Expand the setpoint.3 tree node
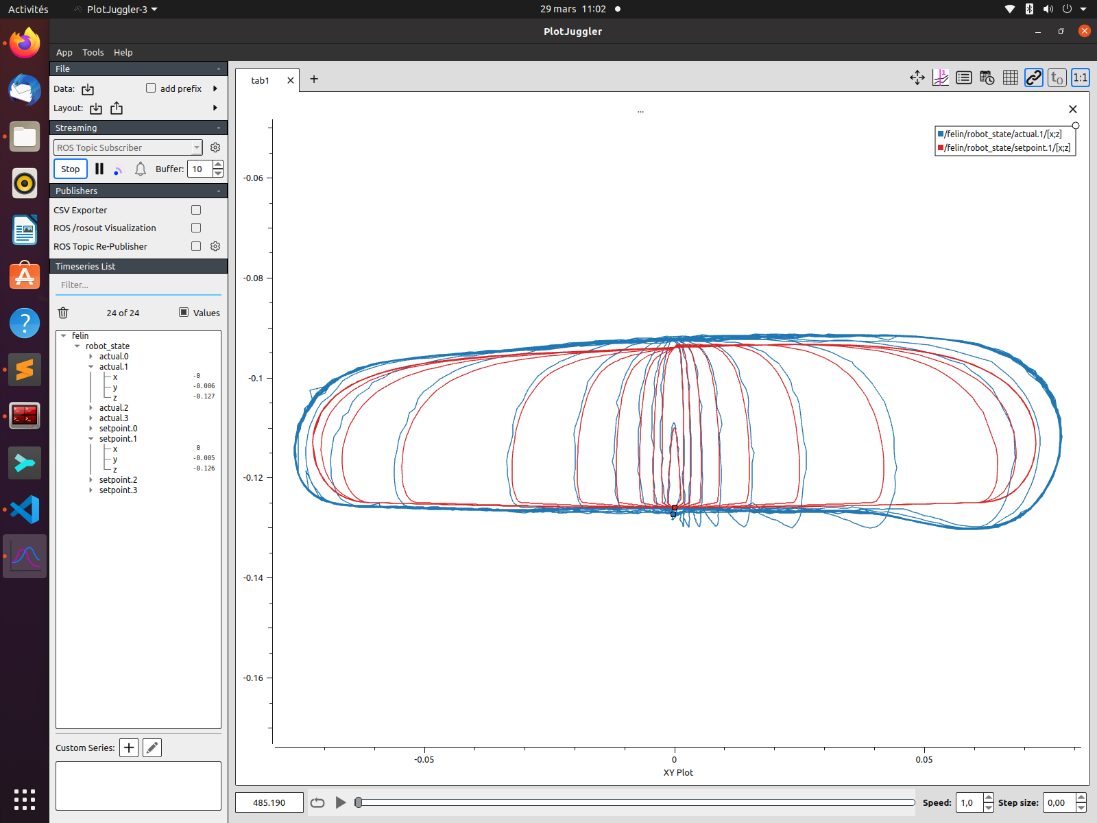Viewport: 1097px width, 823px height. (x=91, y=490)
